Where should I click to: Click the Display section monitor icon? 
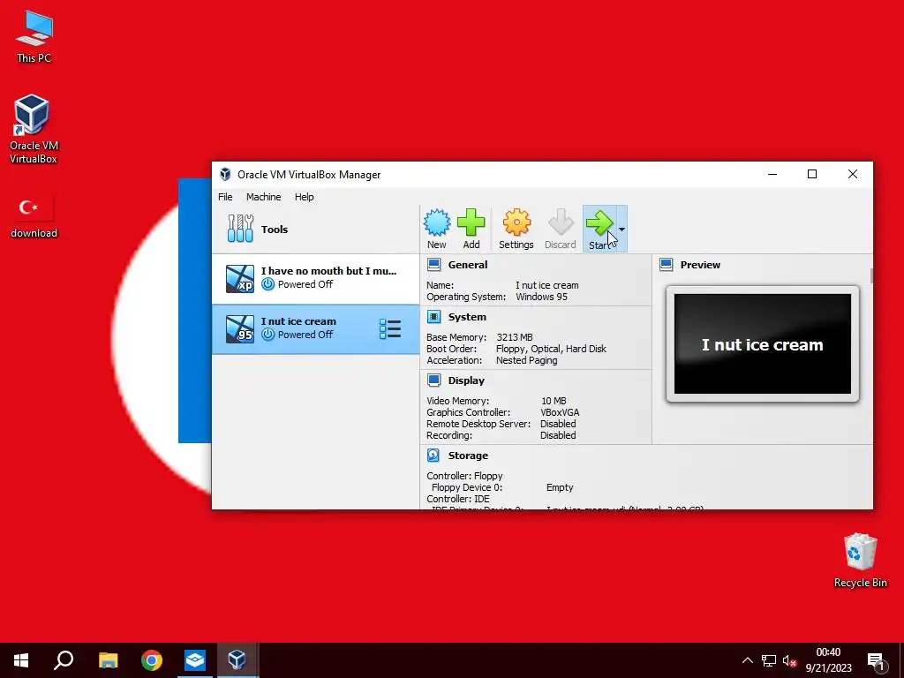point(434,380)
